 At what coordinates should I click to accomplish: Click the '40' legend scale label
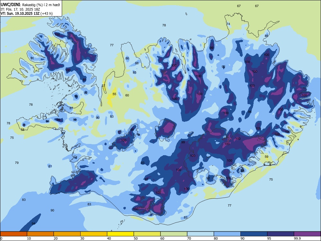tap(109, 238)
